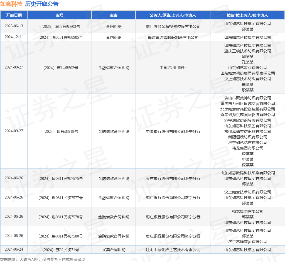Click plaintiff 中国进出口银行
The width and height of the screenshot is (285, 262).
pyautogui.click(x=173, y=68)
